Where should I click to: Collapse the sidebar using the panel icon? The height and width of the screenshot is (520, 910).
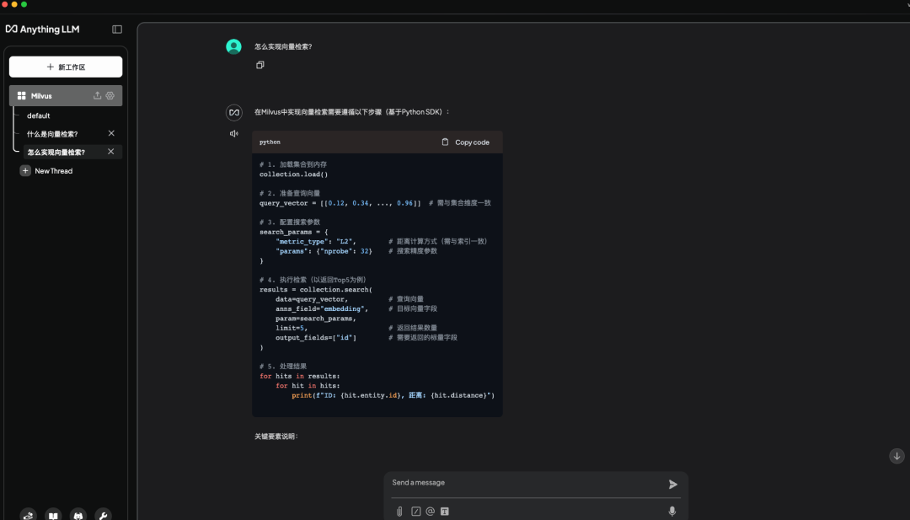tap(117, 29)
